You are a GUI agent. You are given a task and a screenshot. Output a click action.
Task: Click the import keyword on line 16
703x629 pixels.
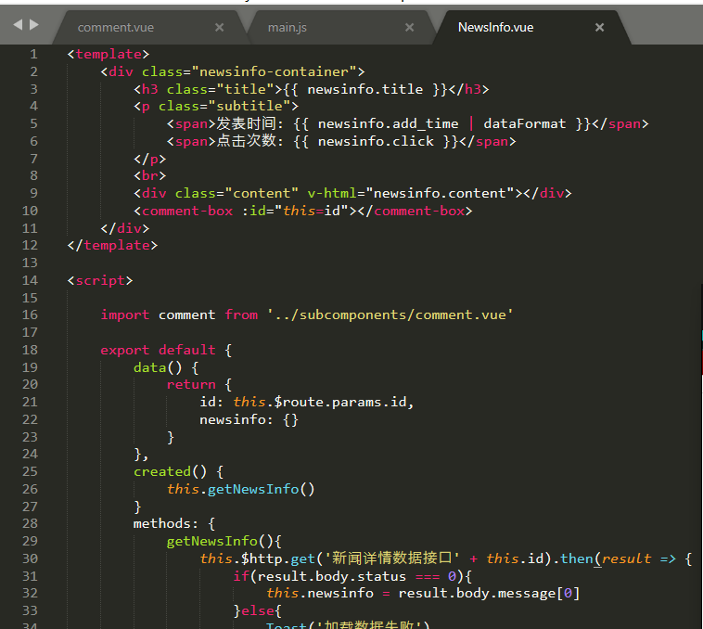point(124,315)
